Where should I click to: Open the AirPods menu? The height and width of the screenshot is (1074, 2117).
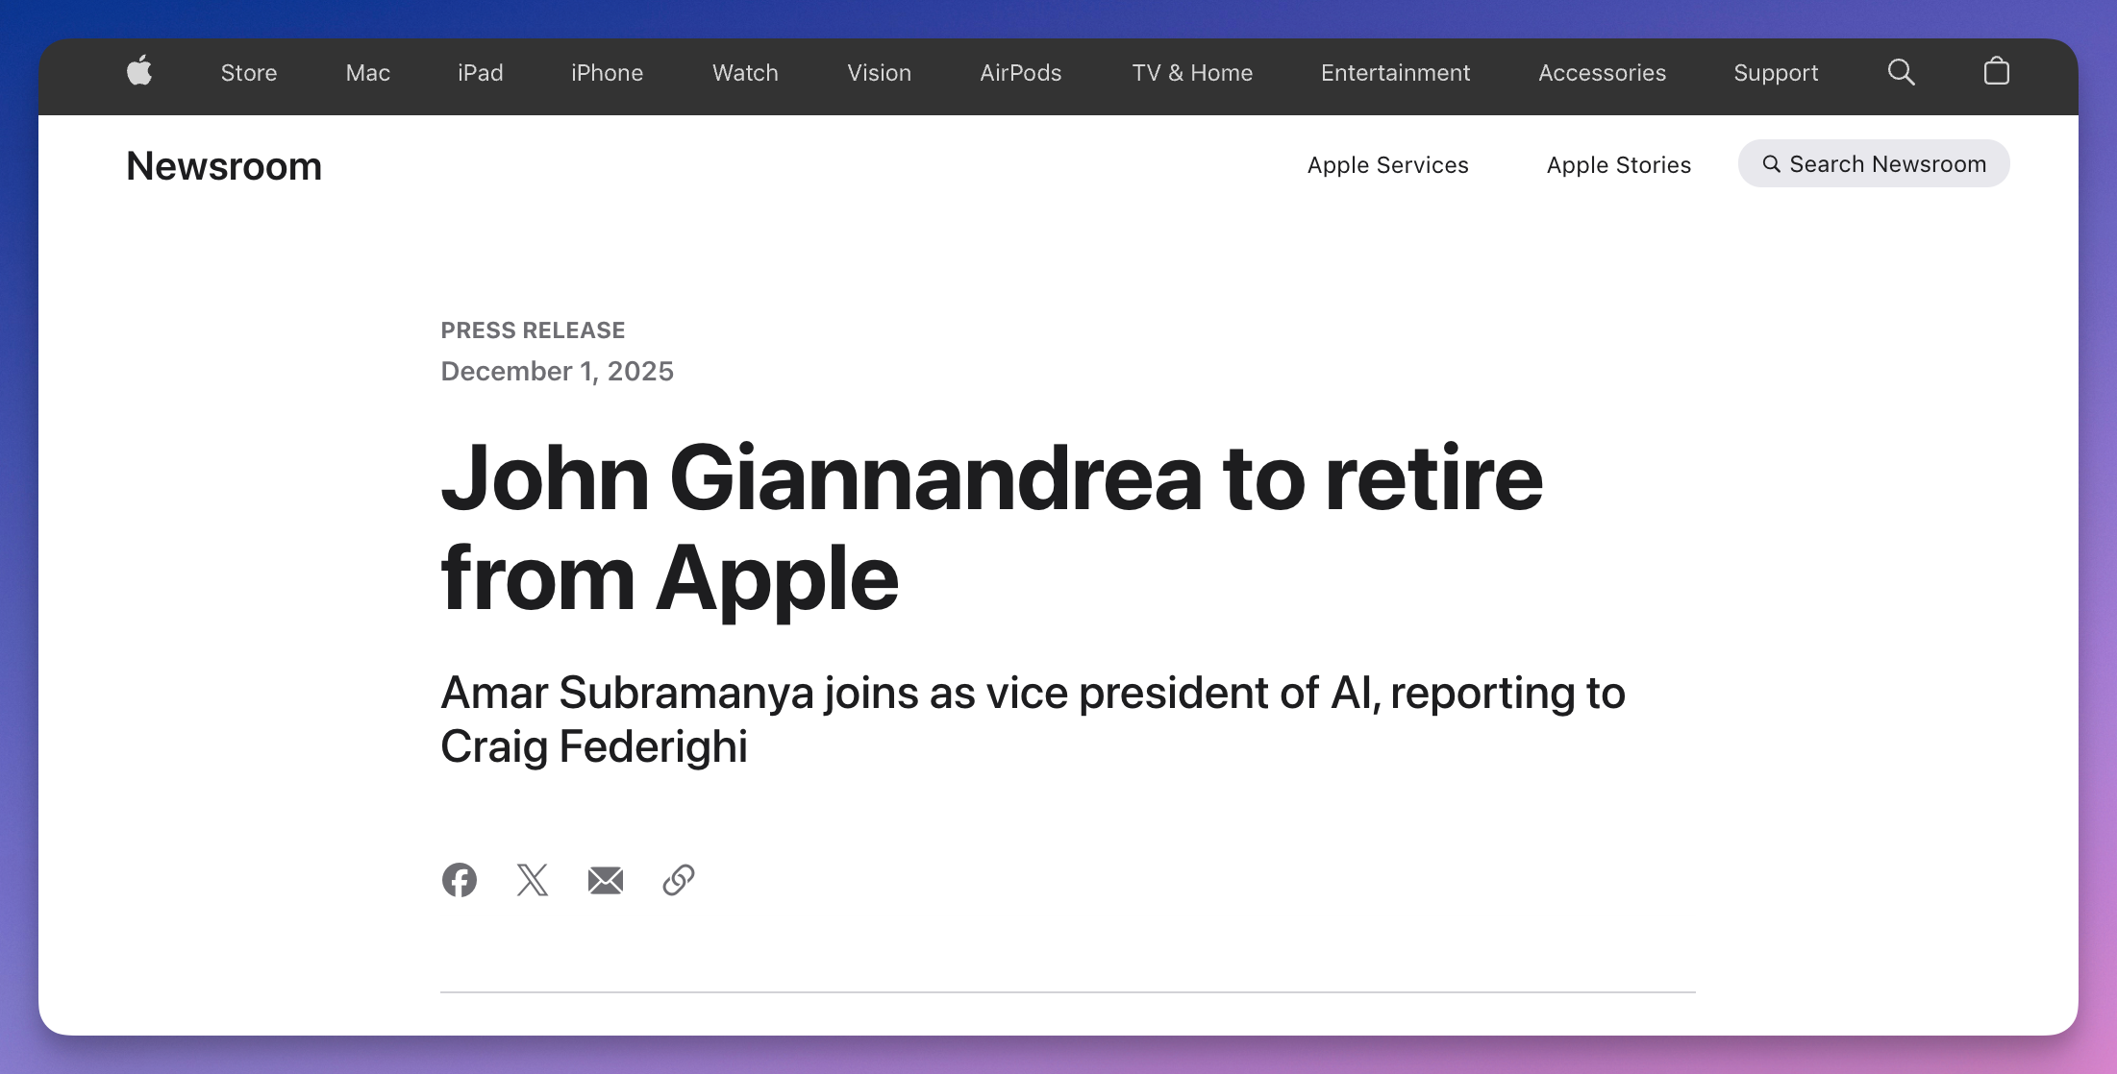coord(1020,73)
